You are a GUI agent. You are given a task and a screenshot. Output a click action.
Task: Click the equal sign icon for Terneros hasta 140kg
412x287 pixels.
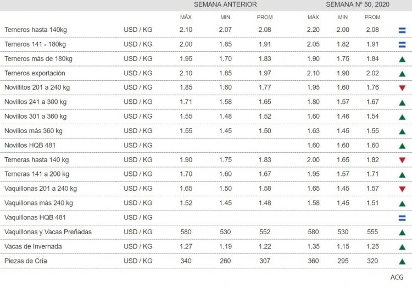click(x=402, y=30)
